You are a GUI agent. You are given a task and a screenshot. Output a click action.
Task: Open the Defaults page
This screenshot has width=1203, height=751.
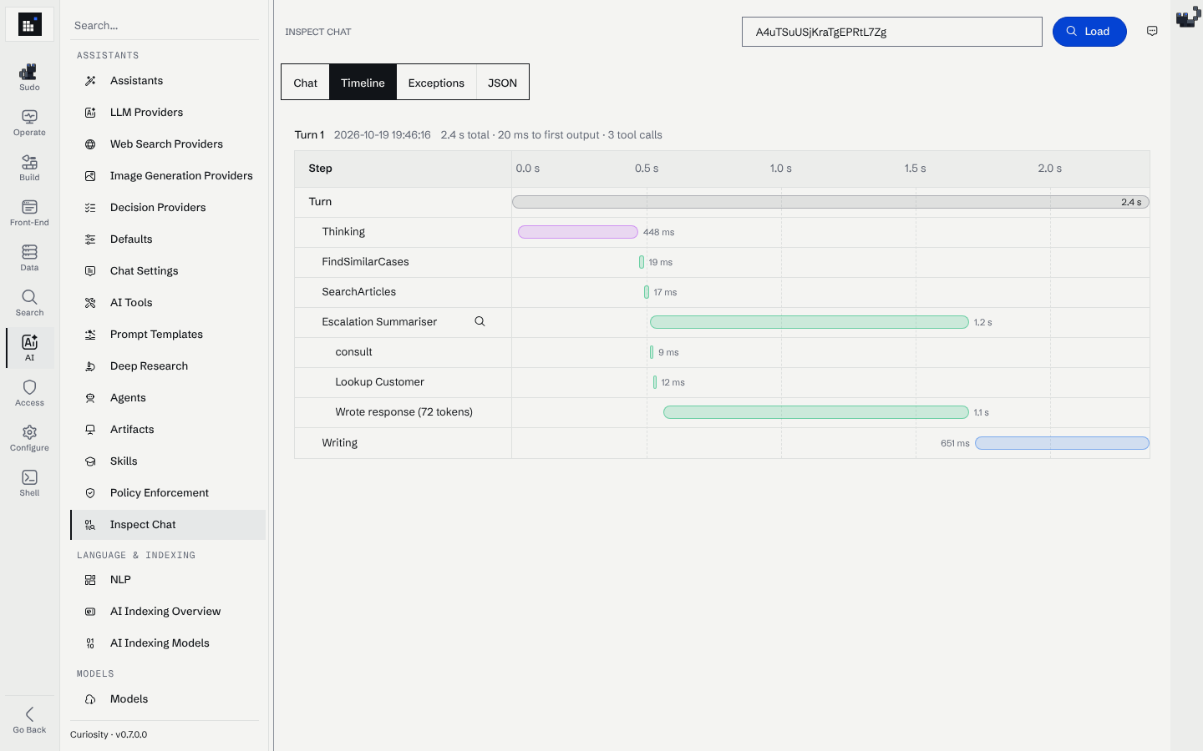(x=168, y=239)
